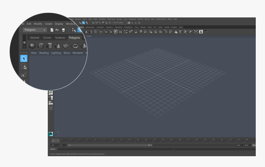Open shelf options chevron in magnified view
This screenshot has height=167, width=265.
pyautogui.click(x=25, y=47)
